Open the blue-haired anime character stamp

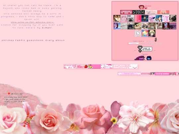pos(159,18)
